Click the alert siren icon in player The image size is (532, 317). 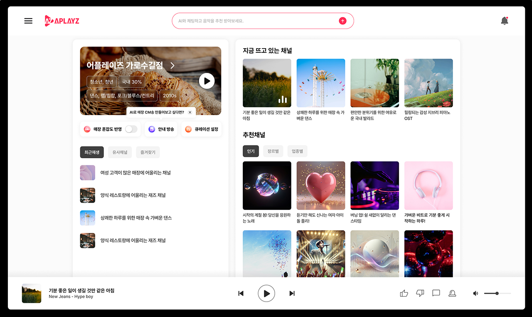(x=452, y=293)
